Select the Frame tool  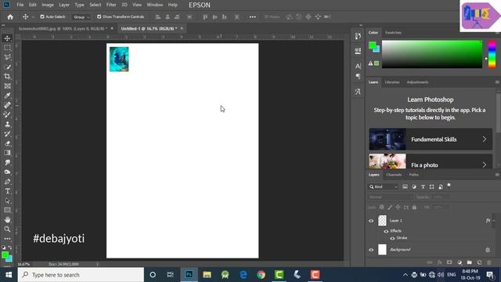[7, 86]
